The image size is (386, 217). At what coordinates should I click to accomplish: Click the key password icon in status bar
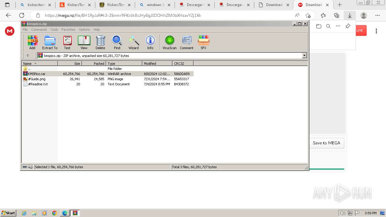pyautogui.click(x=30, y=167)
